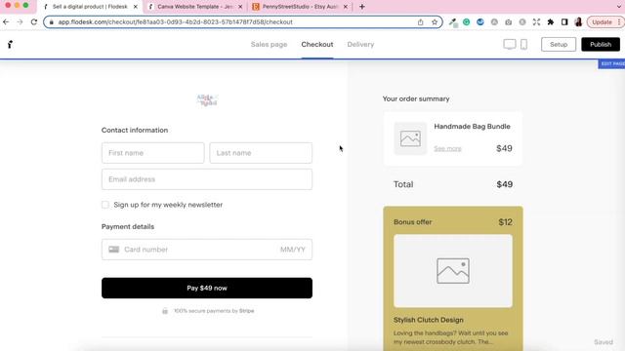
Task: Click the camera extension icon
Action: click(x=508, y=22)
